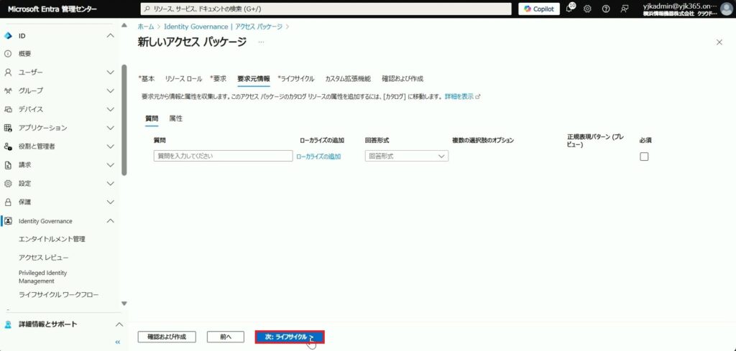Viewport: 736px width, 351px height.
Task: Collapse the sidebar with double chevron icon
Action: tap(118, 342)
